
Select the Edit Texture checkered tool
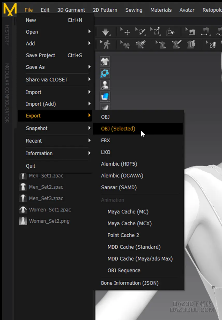[211, 45]
